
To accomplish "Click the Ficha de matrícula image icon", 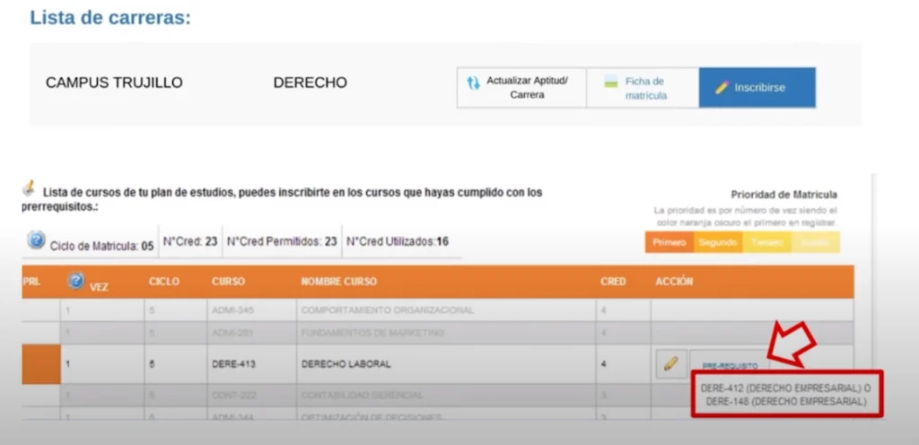I will 611,82.
